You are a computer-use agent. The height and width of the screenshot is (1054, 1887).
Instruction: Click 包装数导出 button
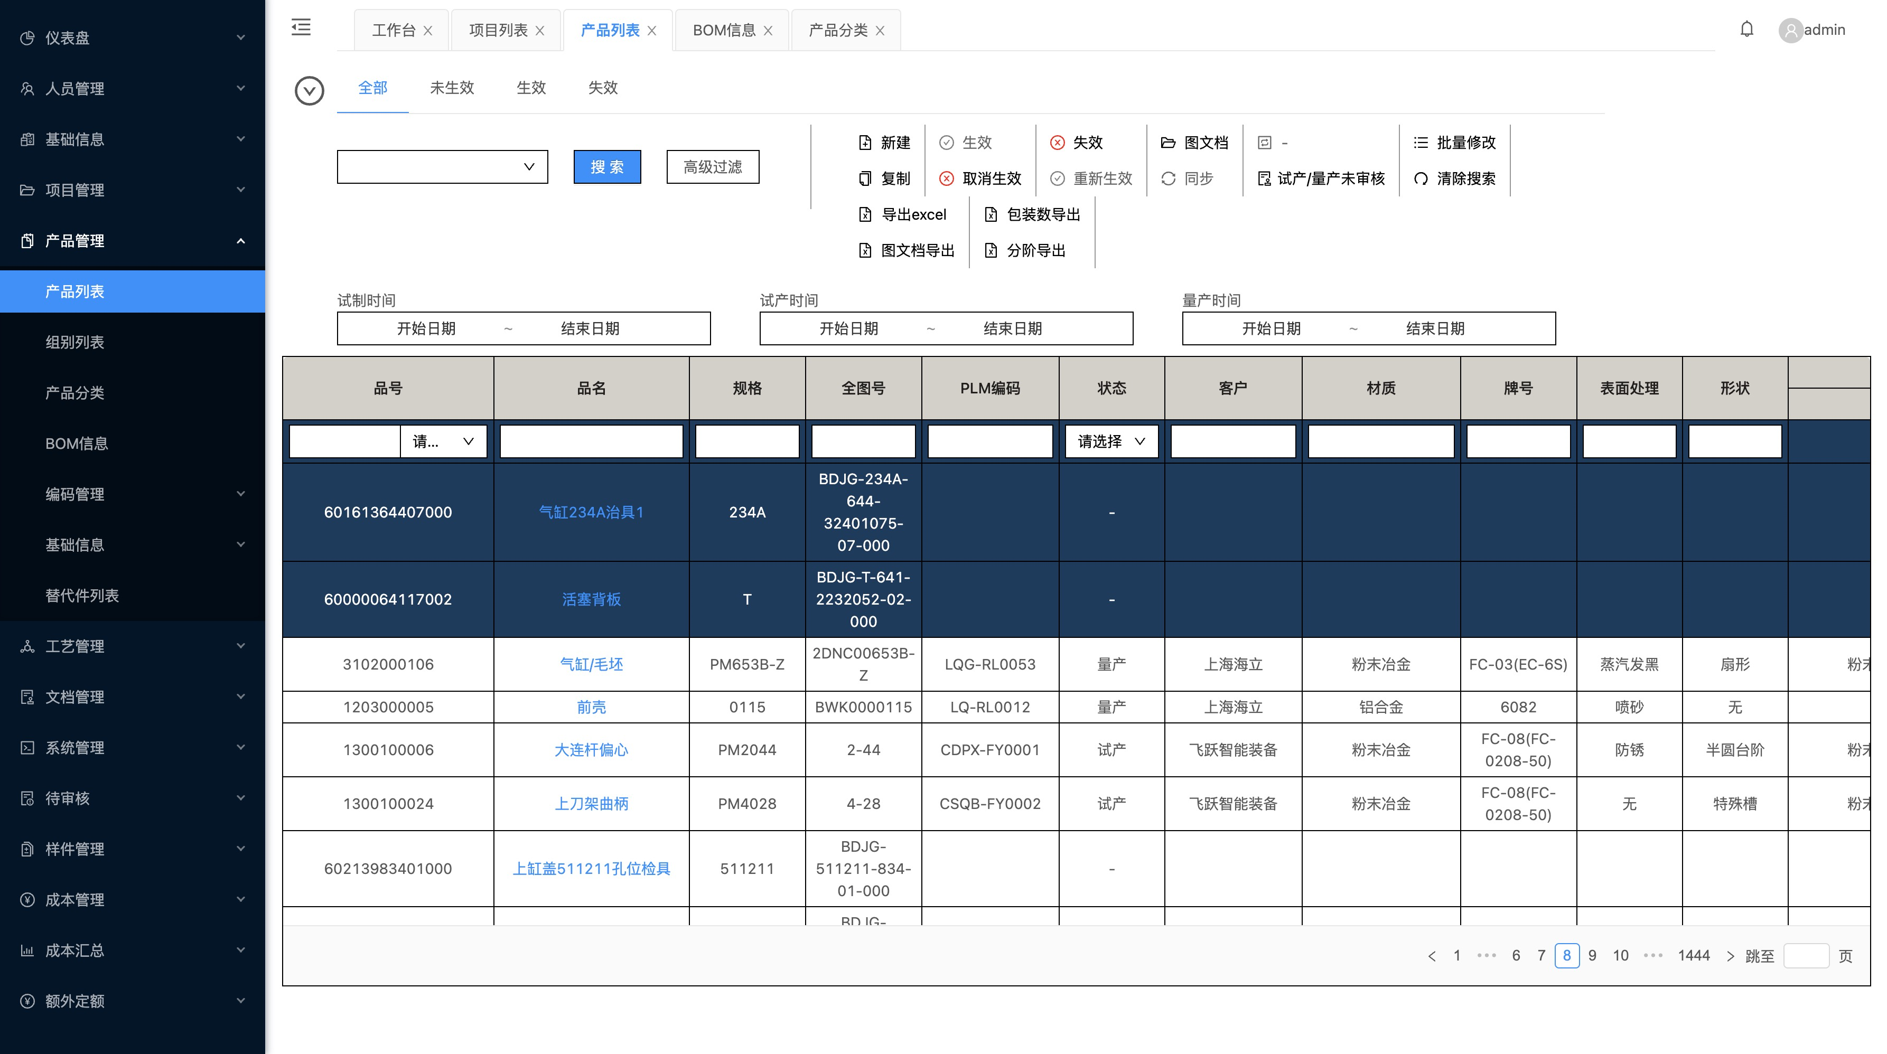[1032, 214]
